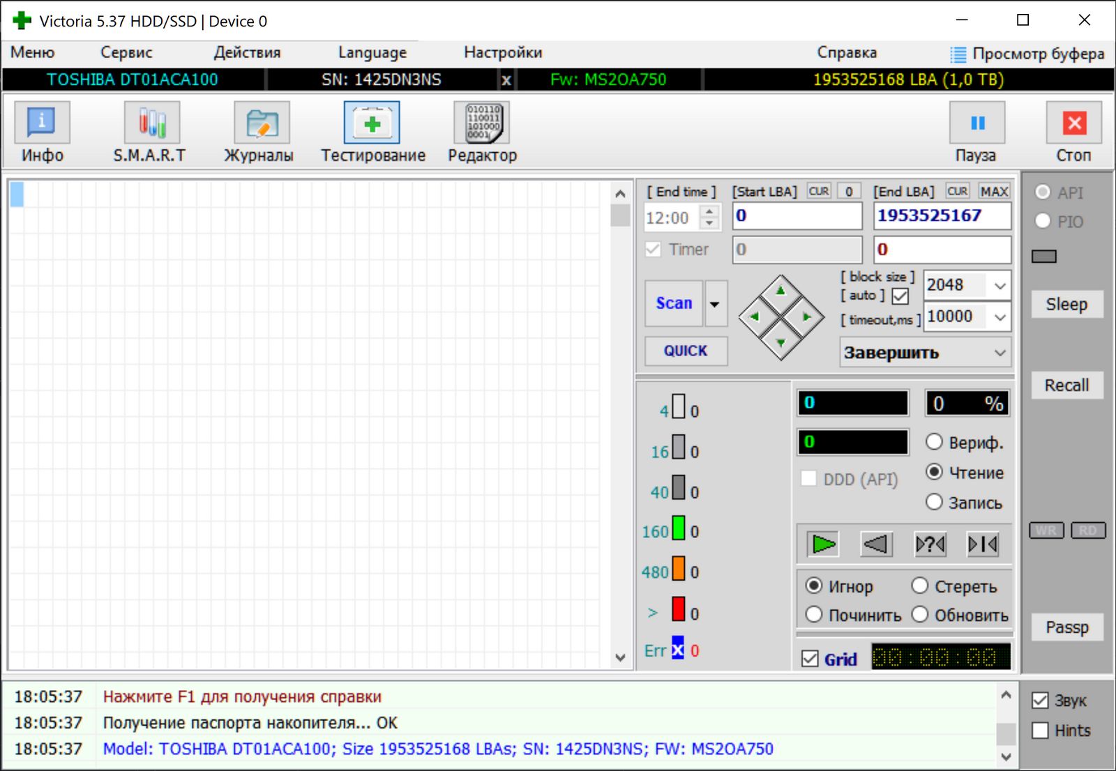The image size is (1116, 771).
Task: Select the Запись write mode radio button
Action: (x=934, y=502)
